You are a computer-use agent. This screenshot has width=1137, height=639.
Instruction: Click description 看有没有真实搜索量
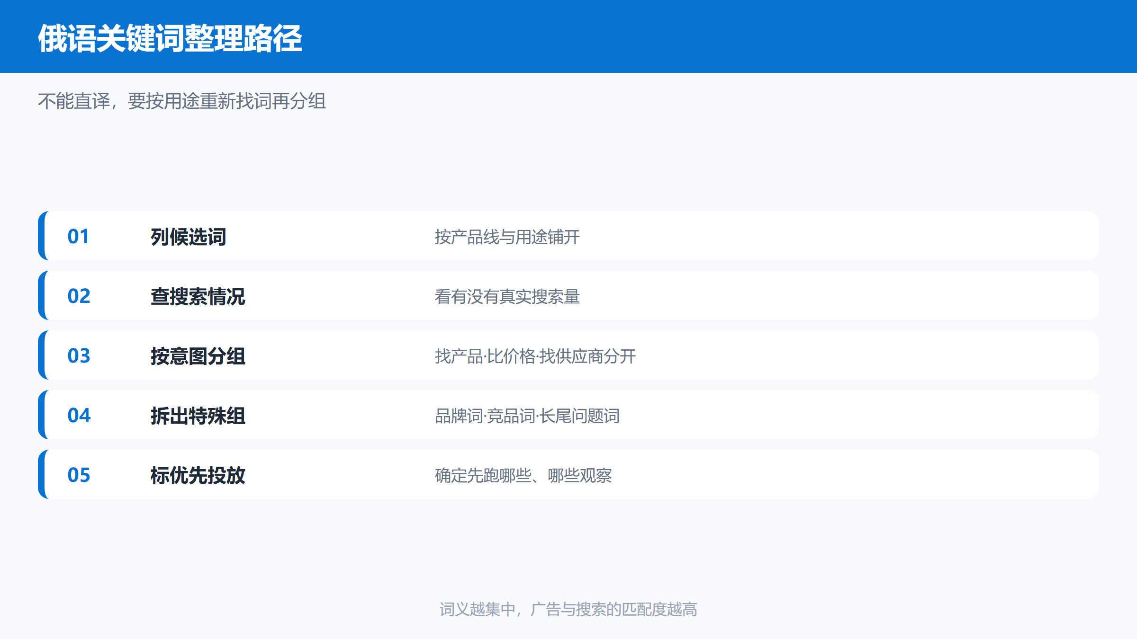click(x=507, y=296)
